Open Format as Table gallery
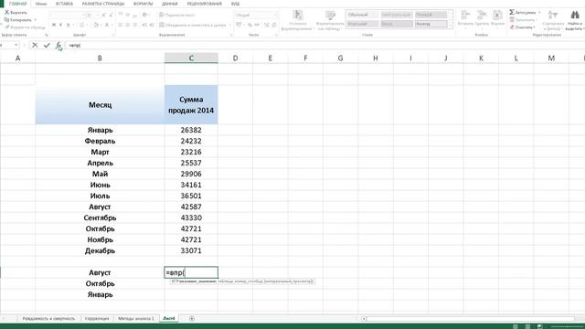Screen dimensions: 585x329 330,20
